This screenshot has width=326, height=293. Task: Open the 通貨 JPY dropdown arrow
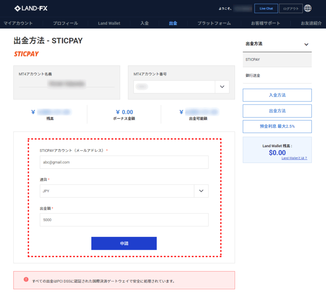[201, 191]
